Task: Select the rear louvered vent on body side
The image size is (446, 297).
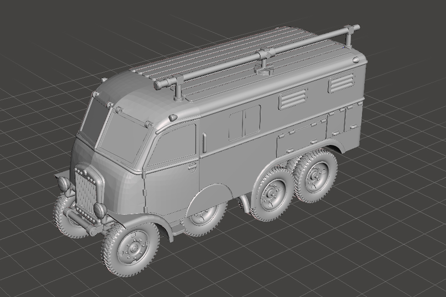Action: coord(341,83)
